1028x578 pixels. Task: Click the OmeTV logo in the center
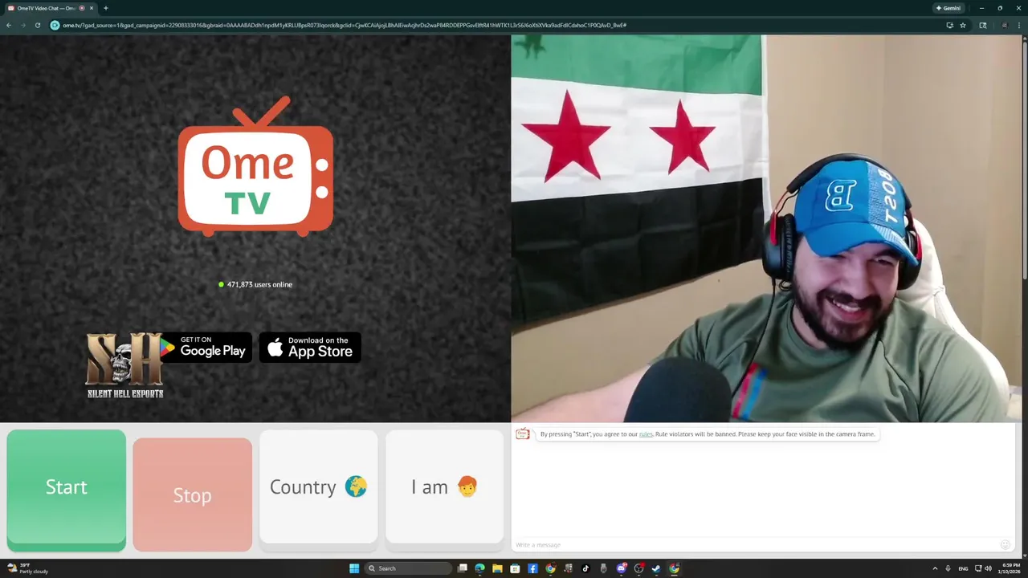[255, 167]
